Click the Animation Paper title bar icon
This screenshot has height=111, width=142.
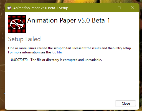tap(9, 8)
